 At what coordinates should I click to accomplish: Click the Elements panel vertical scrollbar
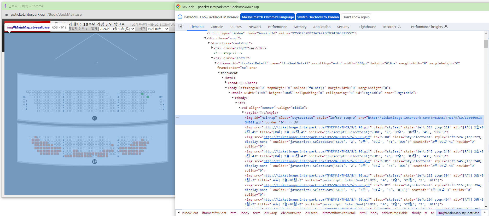tap(486, 44)
